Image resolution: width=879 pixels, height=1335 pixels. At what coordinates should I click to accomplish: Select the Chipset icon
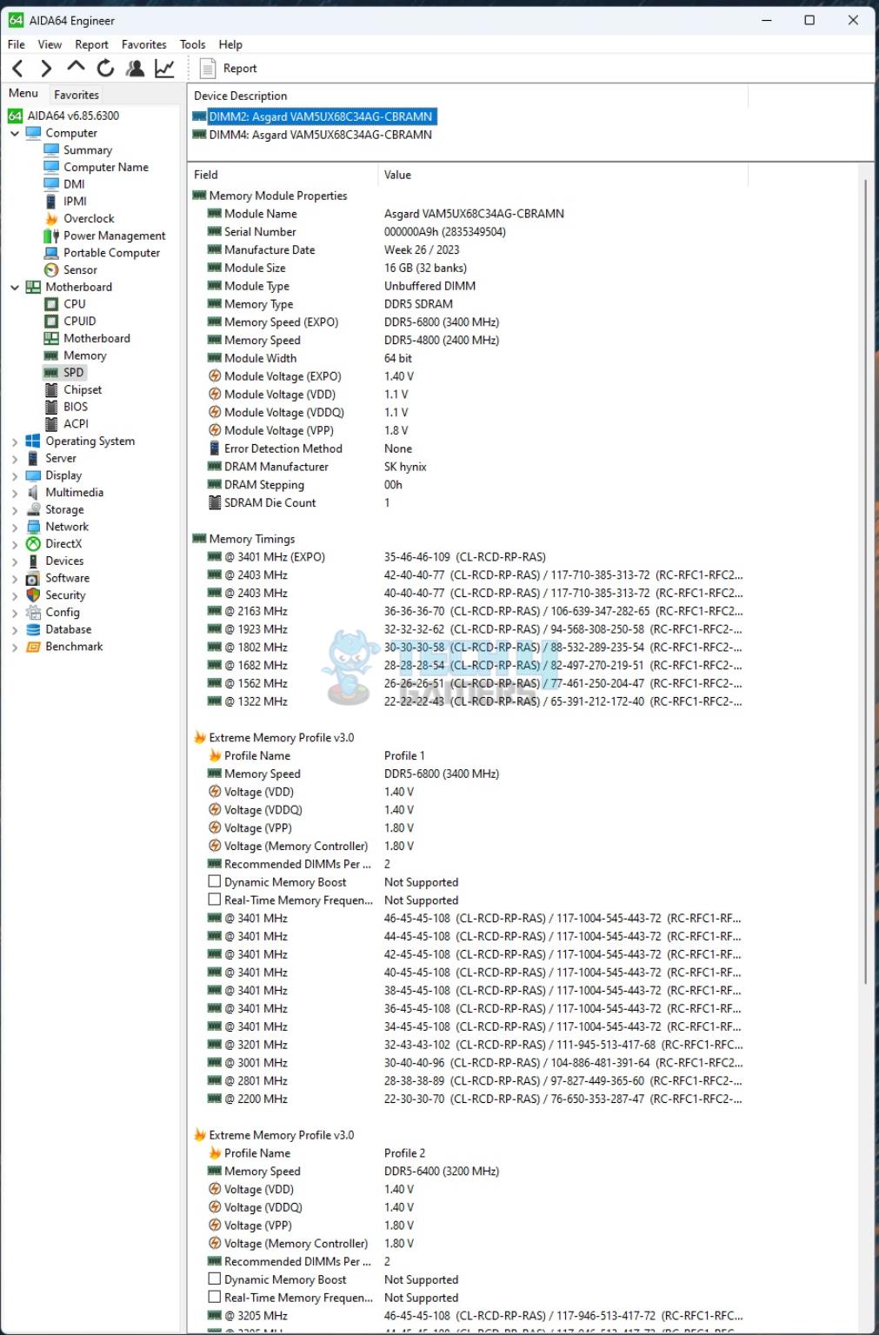51,389
